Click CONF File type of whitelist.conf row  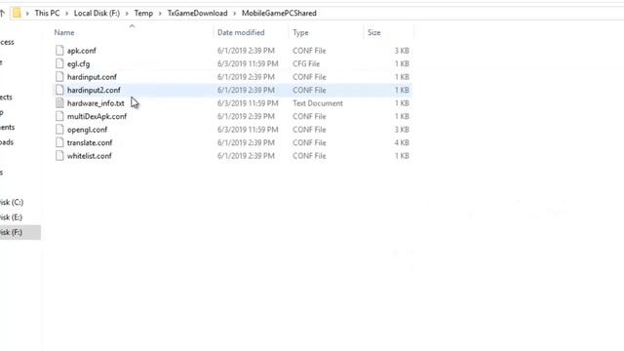point(309,156)
